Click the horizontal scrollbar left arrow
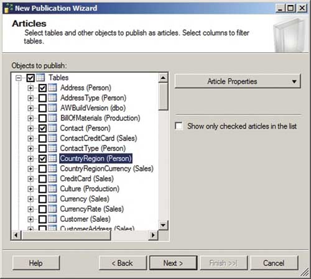Viewport: 311px width, 279px height. click(x=16, y=236)
